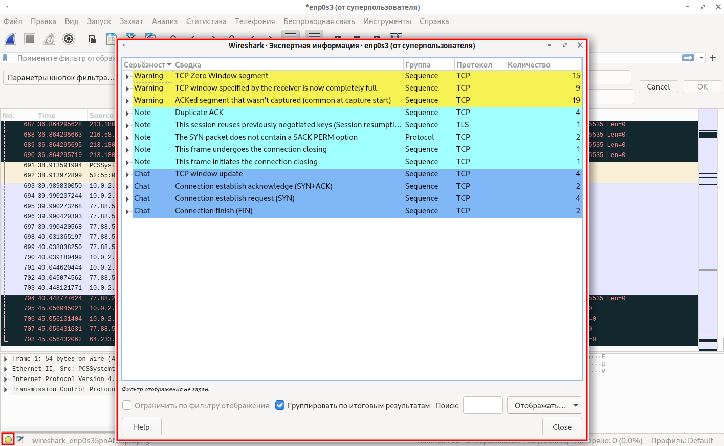Open capture file properties icon in status bar
724x446 pixels.
pyautogui.click(x=20, y=439)
